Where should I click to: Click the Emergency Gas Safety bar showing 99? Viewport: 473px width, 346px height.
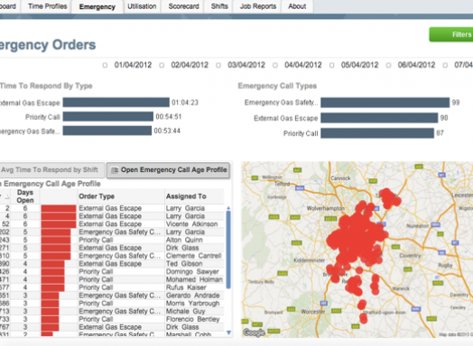pyautogui.click(x=385, y=103)
